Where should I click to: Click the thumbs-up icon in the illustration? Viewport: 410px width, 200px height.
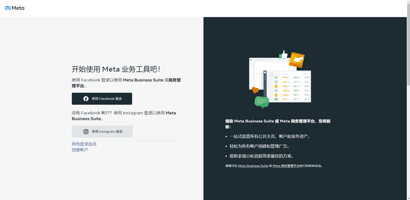pyautogui.click(x=284, y=54)
